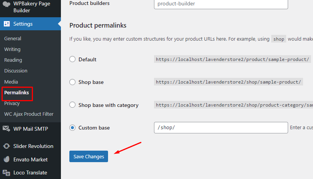Click the Save Changes button

point(88,156)
